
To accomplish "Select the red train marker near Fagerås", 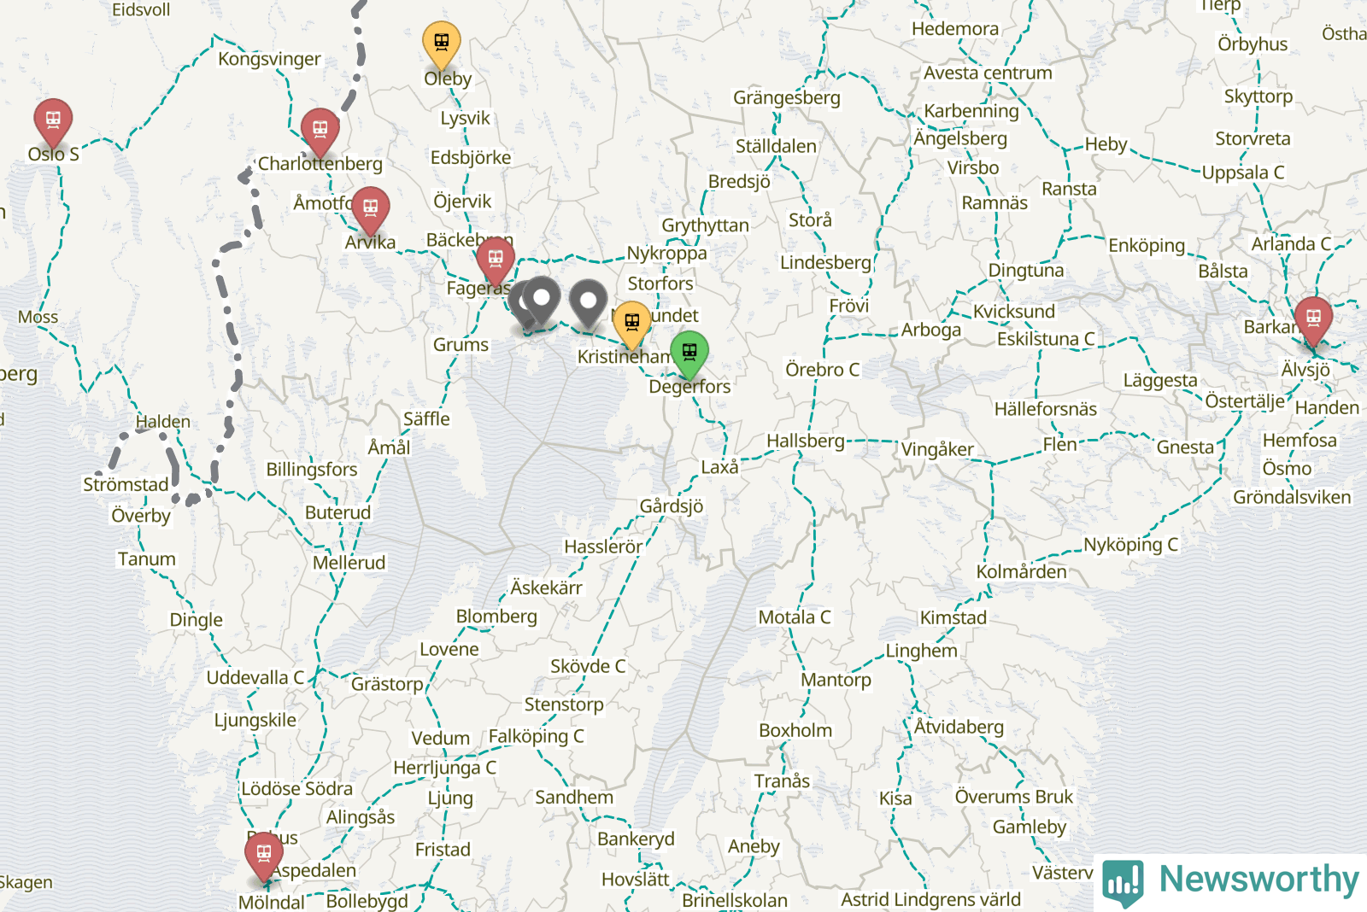I will (x=496, y=262).
